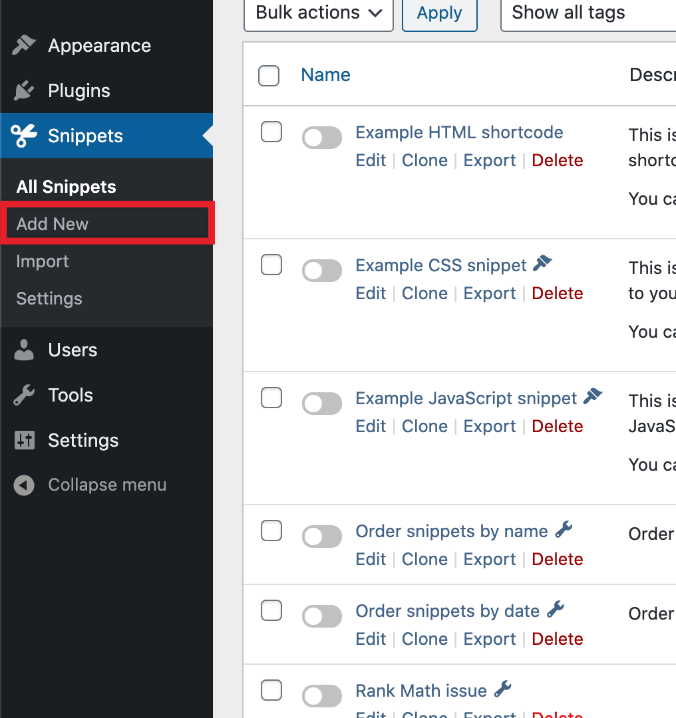Image resolution: width=676 pixels, height=718 pixels.
Task: Edit the Example JavaScript snippet
Action: click(371, 426)
